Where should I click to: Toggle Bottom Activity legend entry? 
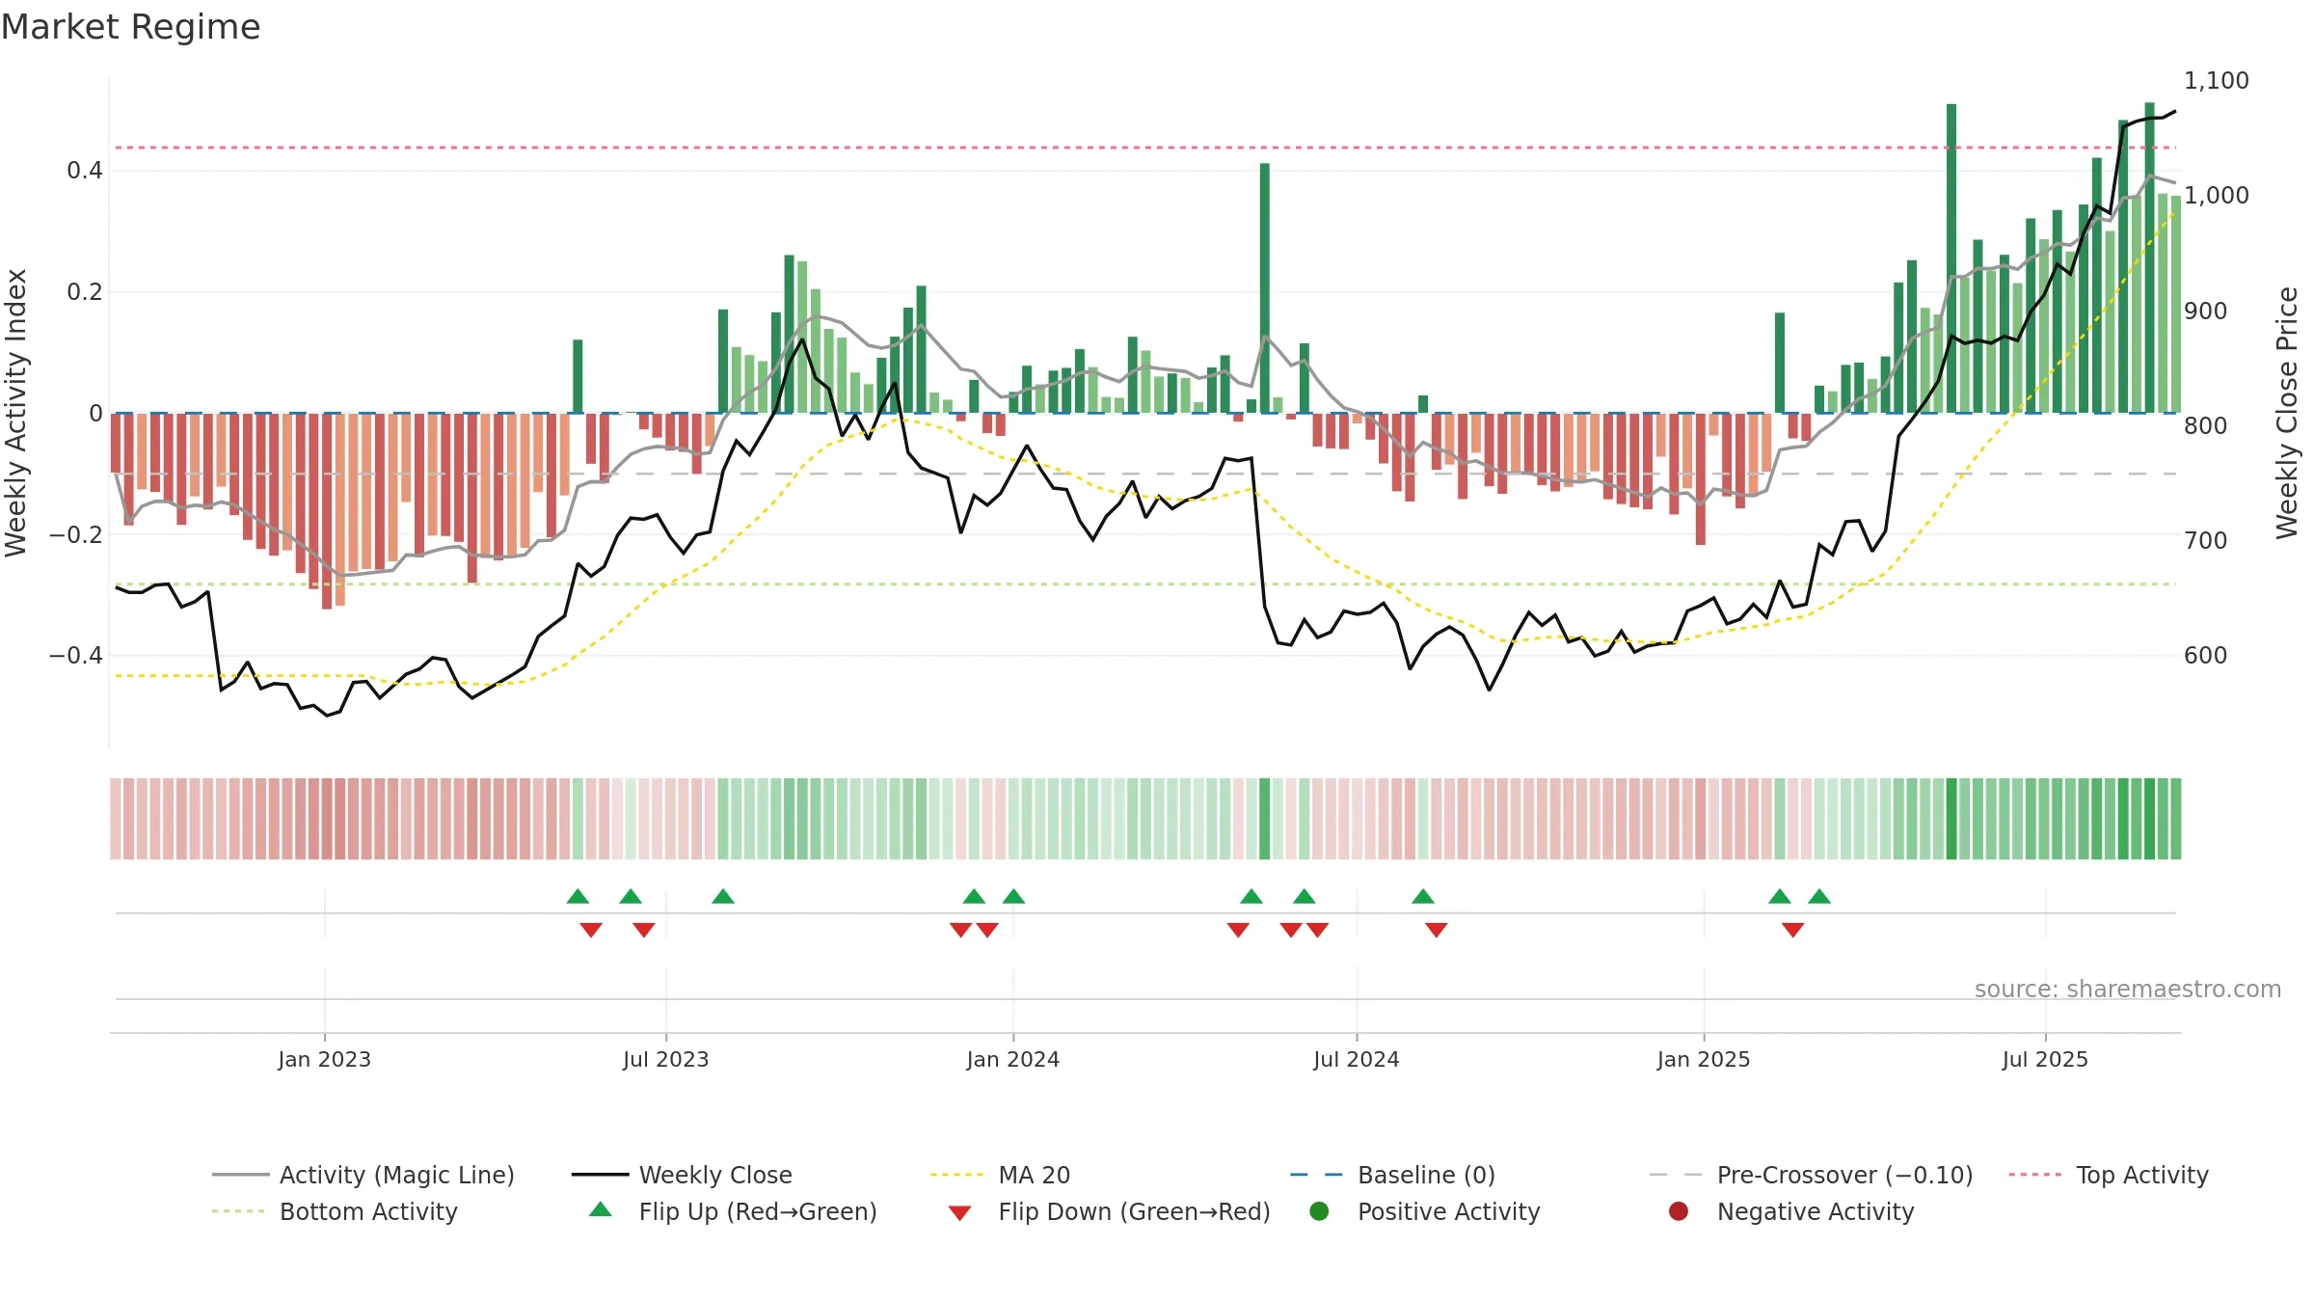(x=335, y=1211)
